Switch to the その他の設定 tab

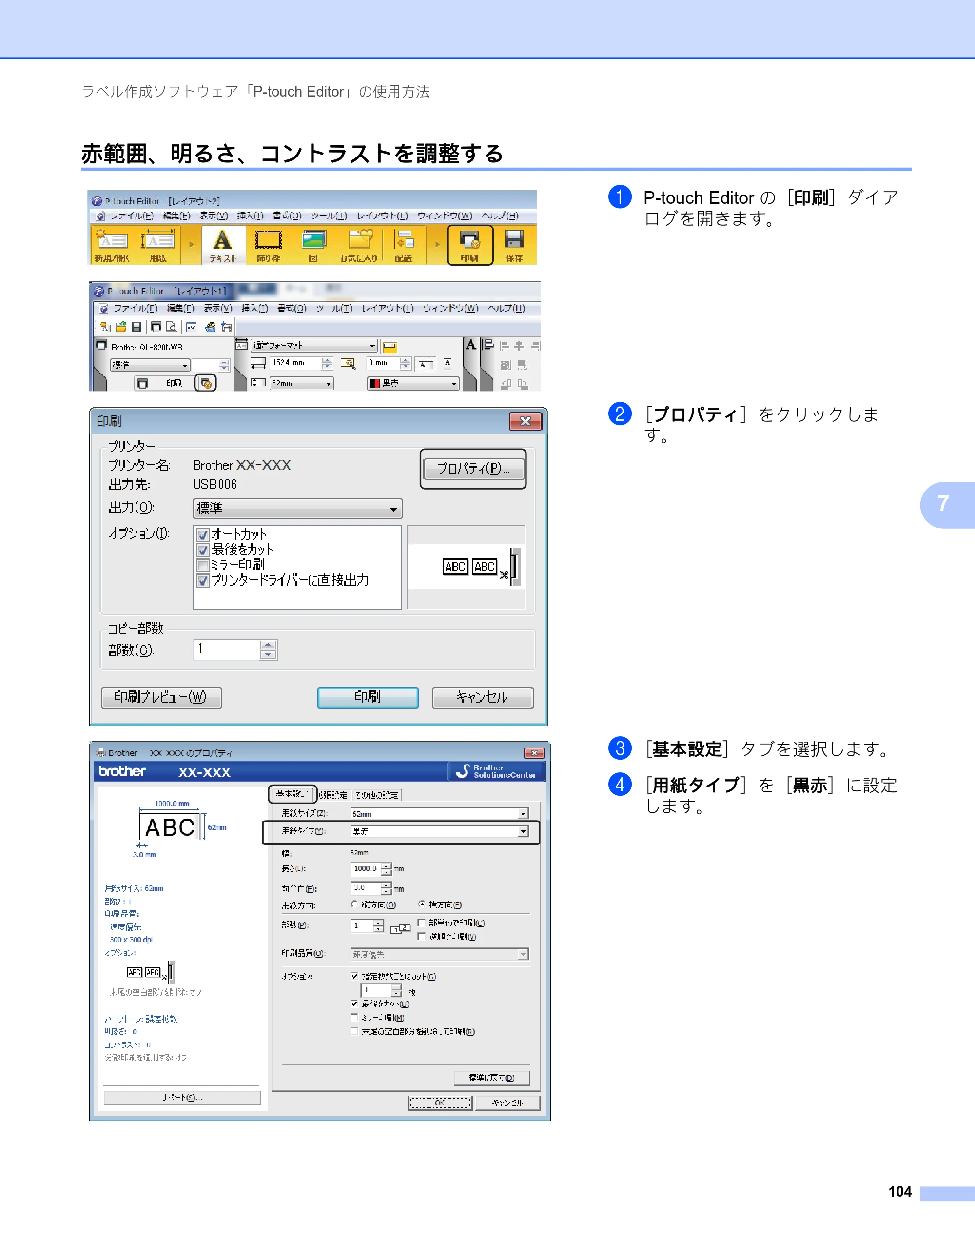coord(376,795)
